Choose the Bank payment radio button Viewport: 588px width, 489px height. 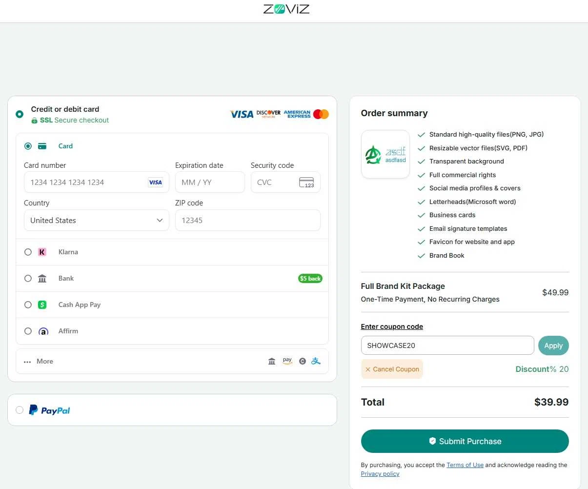28,279
